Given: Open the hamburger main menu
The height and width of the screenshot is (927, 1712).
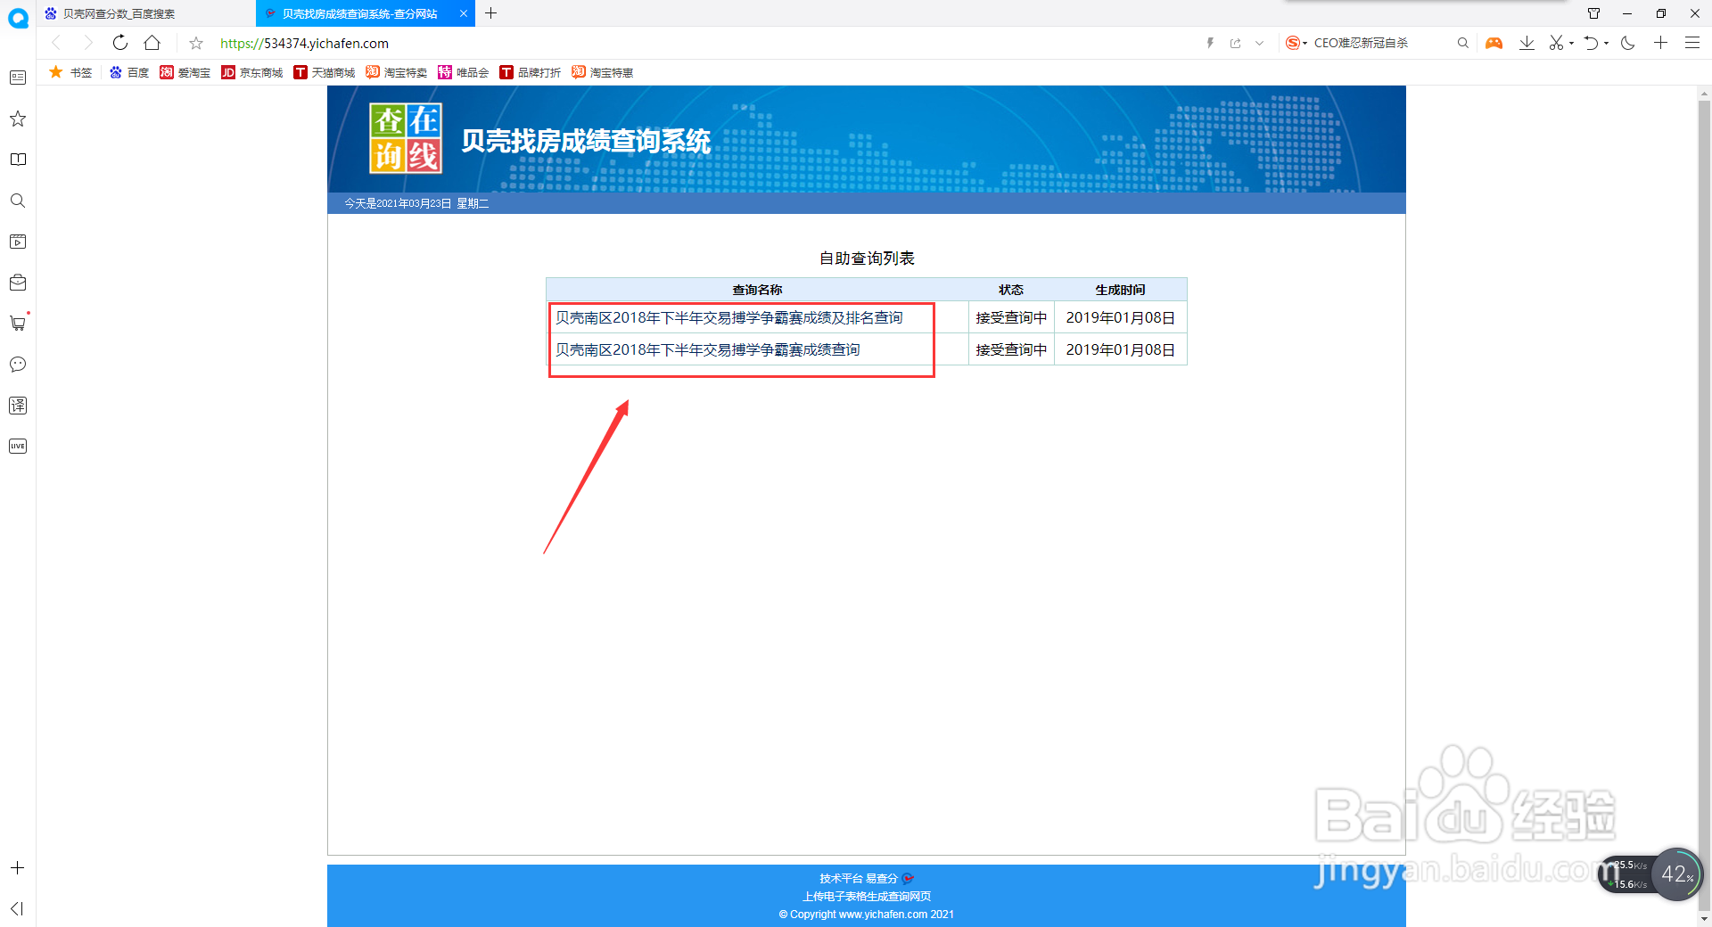Looking at the screenshot, I should pos(1691,43).
